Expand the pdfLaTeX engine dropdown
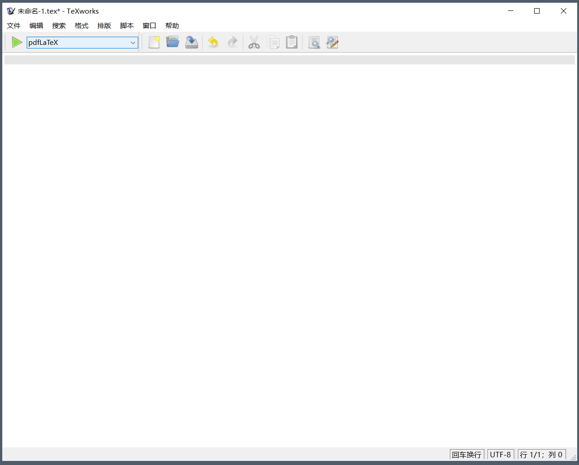 point(133,43)
